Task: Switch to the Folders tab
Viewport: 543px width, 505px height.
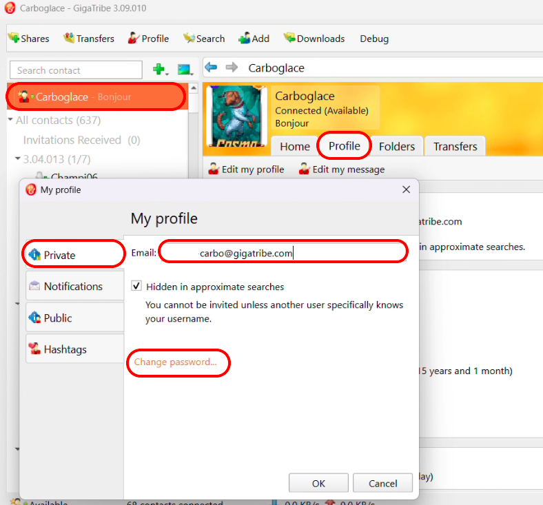Action: click(397, 146)
